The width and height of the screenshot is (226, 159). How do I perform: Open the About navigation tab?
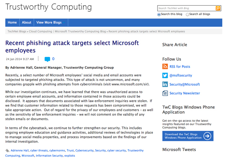click(x=26, y=23)
